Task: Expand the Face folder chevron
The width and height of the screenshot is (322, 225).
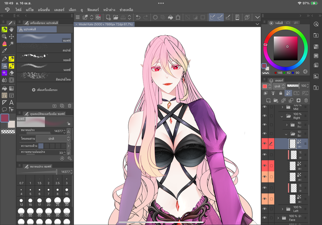Action: pyautogui.click(x=278, y=218)
